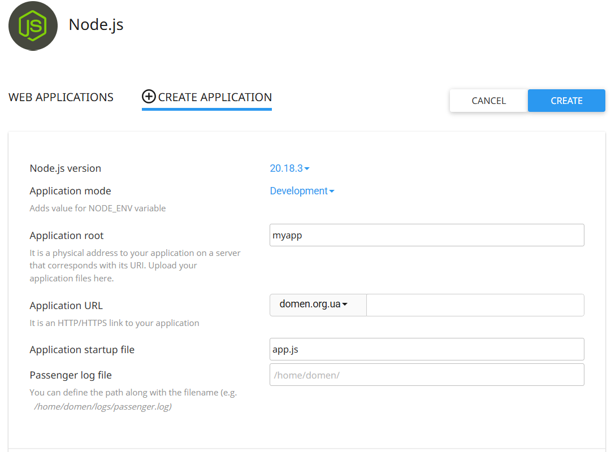This screenshot has width=611, height=452.
Task: Click 'Adds value for NODE_ENV variable' hint
Action: pyautogui.click(x=98, y=208)
